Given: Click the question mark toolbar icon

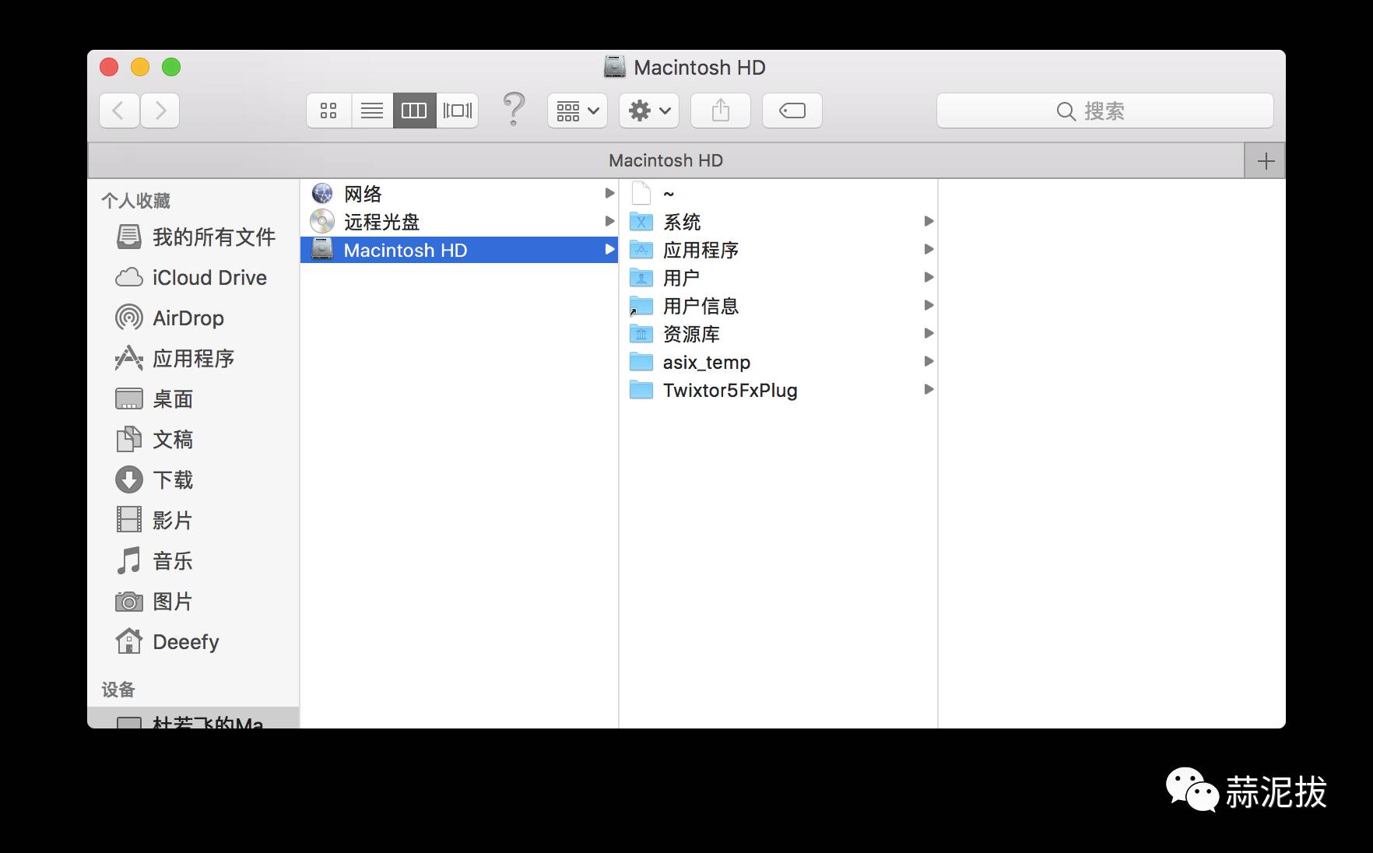Looking at the screenshot, I should click(x=514, y=109).
